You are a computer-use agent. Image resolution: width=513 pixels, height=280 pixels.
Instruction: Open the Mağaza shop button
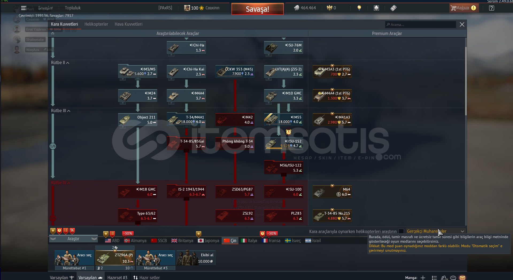[464, 8]
